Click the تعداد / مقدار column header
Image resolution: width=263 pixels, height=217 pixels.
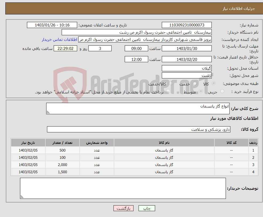(x=62, y=143)
